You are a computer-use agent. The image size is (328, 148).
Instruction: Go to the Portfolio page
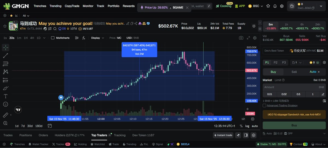click(113, 6)
